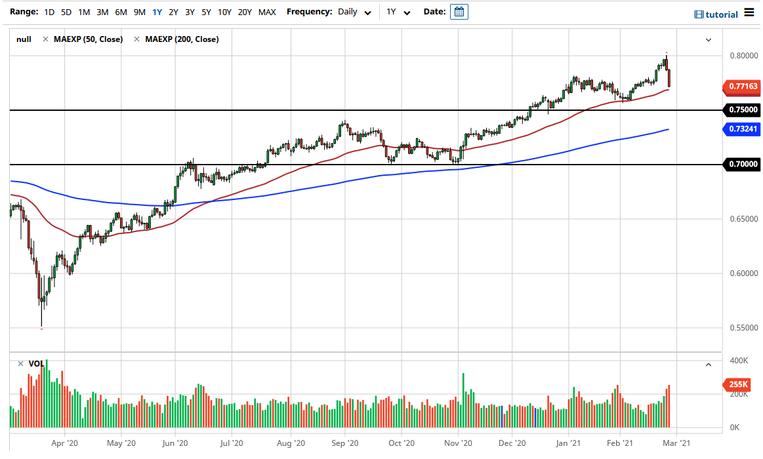This screenshot has height=459, width=763.
Task: Click the red 255K volume label
Action: [x=740, y=386]
